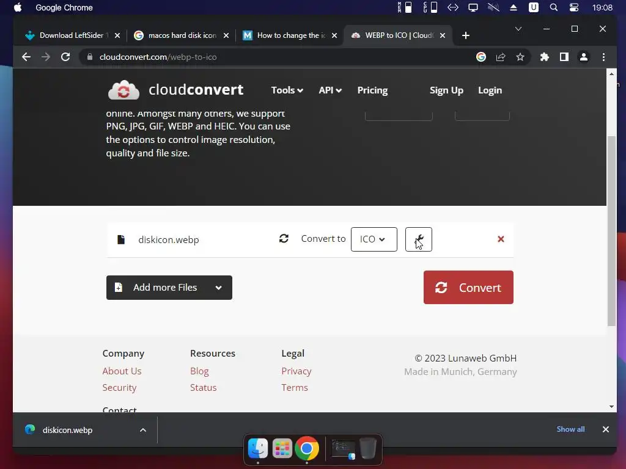This screenshot has width=626, height=469.
Task: Remove diskicon.webp with the red X
Action: coord(501,239)
